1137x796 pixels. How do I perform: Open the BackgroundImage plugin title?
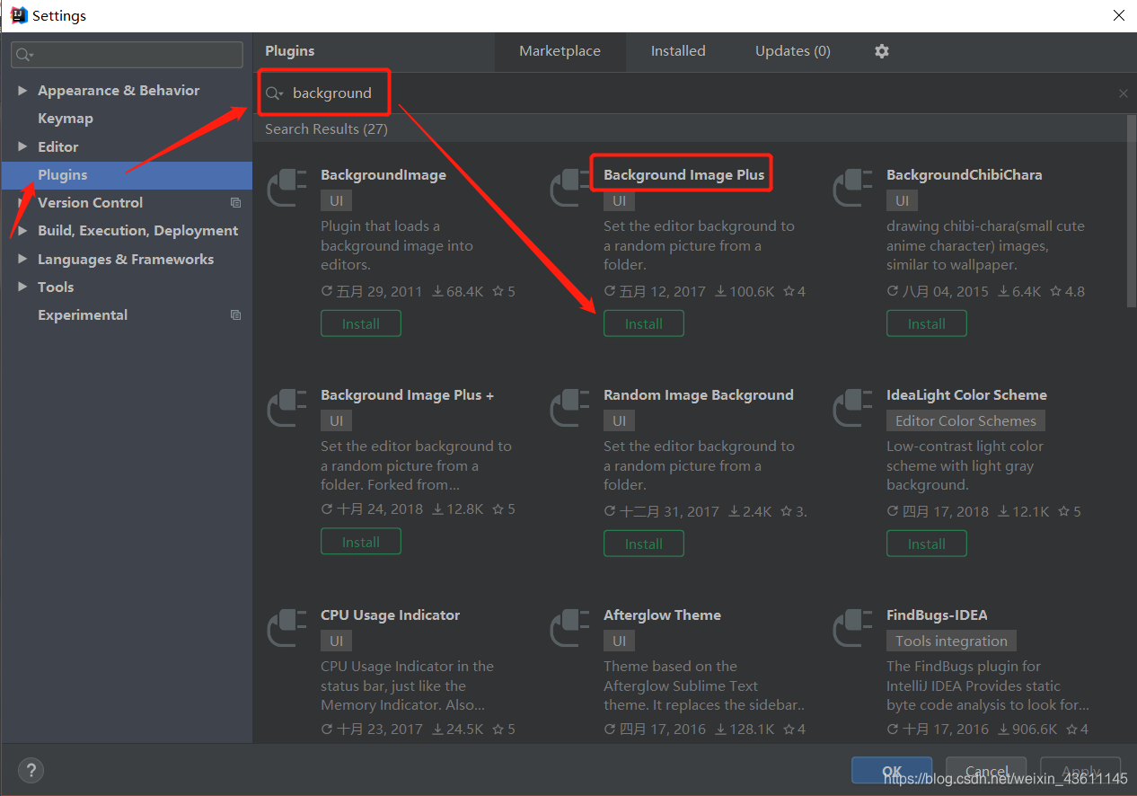(x=383, y=175)
